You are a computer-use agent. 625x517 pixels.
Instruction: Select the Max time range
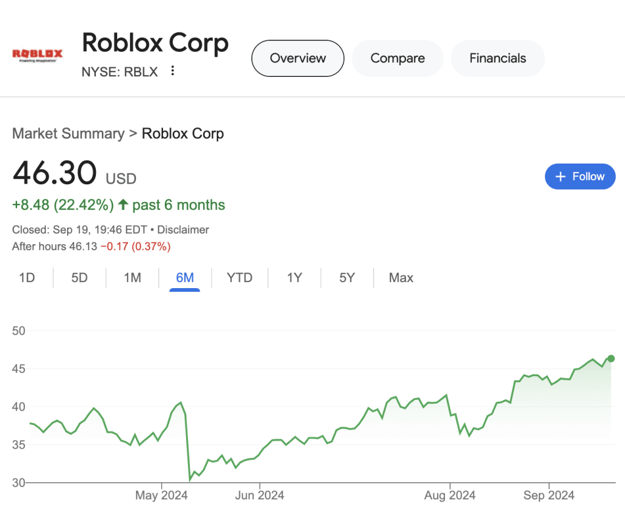(x=400, y=278)
